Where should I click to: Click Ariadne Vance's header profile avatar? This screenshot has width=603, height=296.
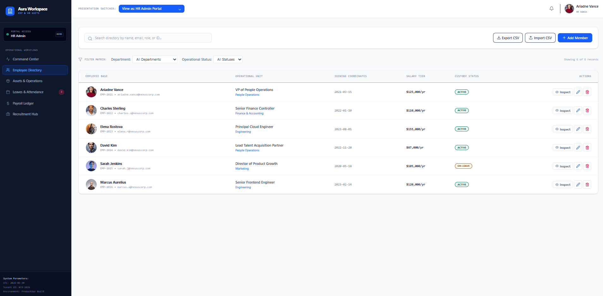click(569, 9)
